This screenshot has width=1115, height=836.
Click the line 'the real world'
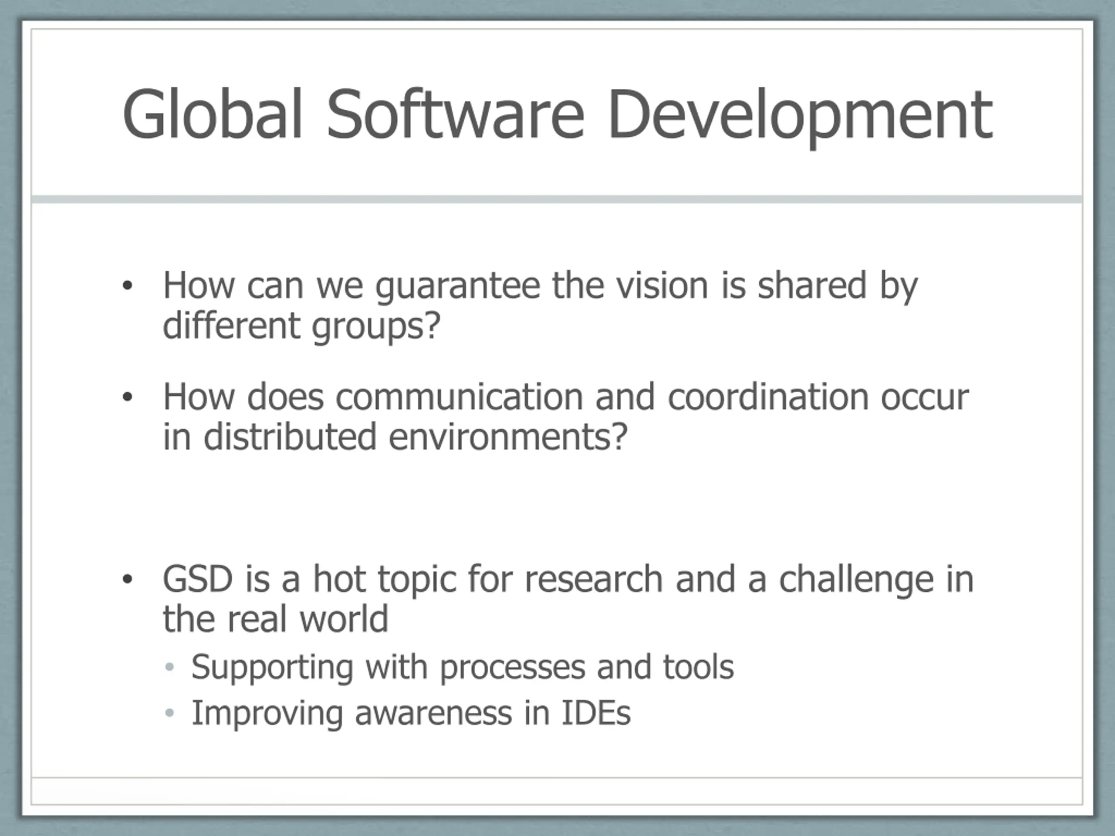pyautogui.click(x=275, y=619)
